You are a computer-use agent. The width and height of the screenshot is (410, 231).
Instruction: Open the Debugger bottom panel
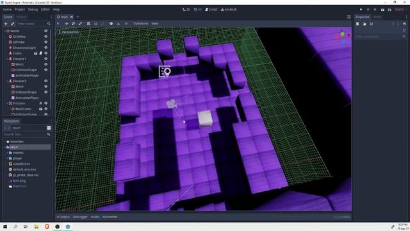(80, 217)
